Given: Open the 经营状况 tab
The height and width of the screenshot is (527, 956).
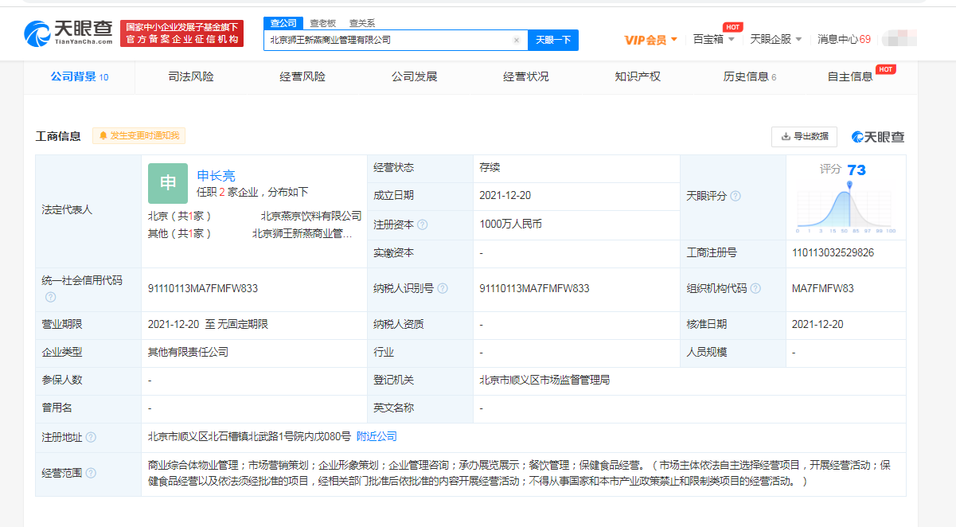Looking at the screenshot, I should [526, 77].
